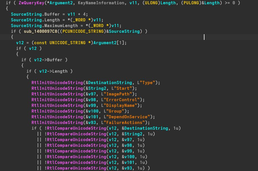
Task: Select the KeyNameInformation argument
Action: (101, 3)
